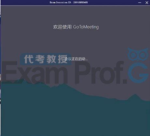Select the session ID number 28910055465
This screenshot has height=136, width=150.
tap(80, 2)
